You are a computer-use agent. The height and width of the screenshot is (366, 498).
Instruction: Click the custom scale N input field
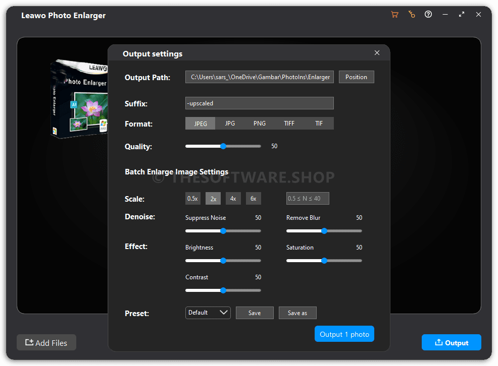point(308,199)
